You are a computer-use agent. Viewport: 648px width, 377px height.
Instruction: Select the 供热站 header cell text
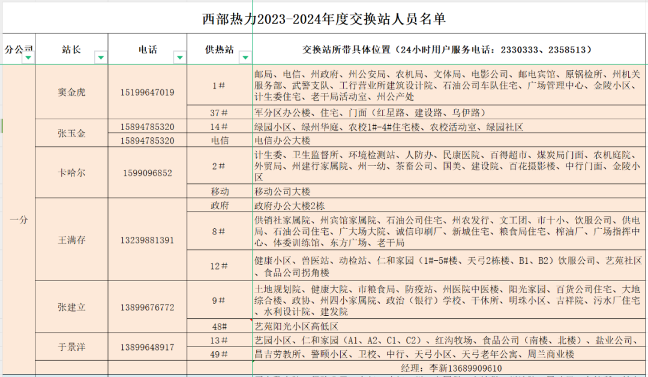click(x=220, y=50)
